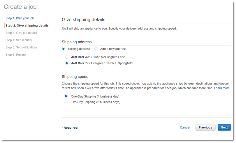
Task: Jump to Step 4: Set security
Action: pos(19,40)
